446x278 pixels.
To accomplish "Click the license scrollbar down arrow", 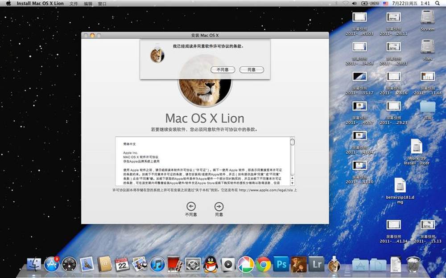I will (x=292, y=184).
